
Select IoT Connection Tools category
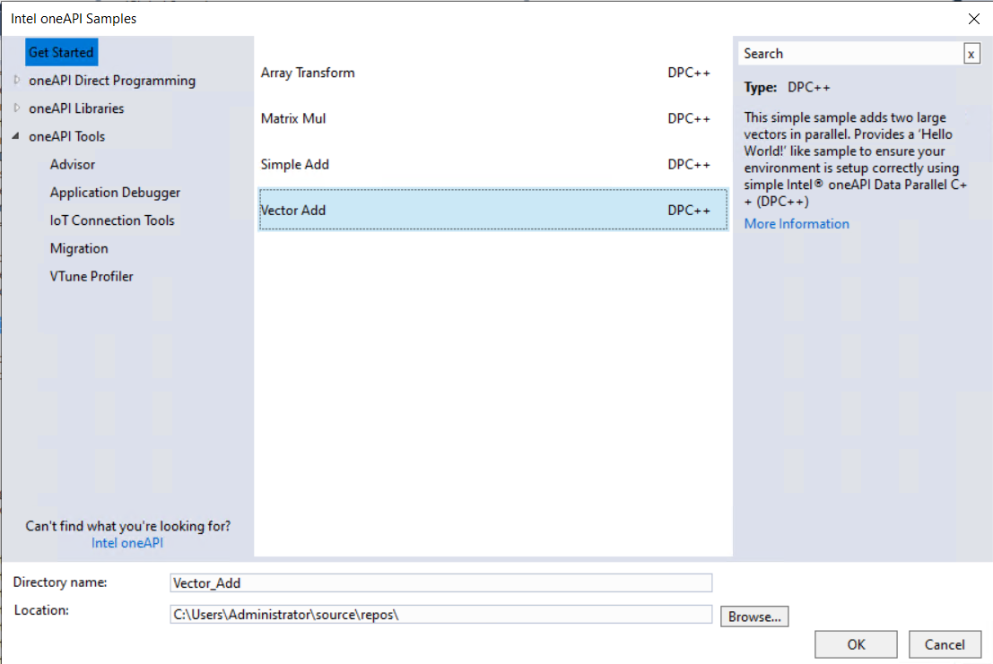pos(112,220)
